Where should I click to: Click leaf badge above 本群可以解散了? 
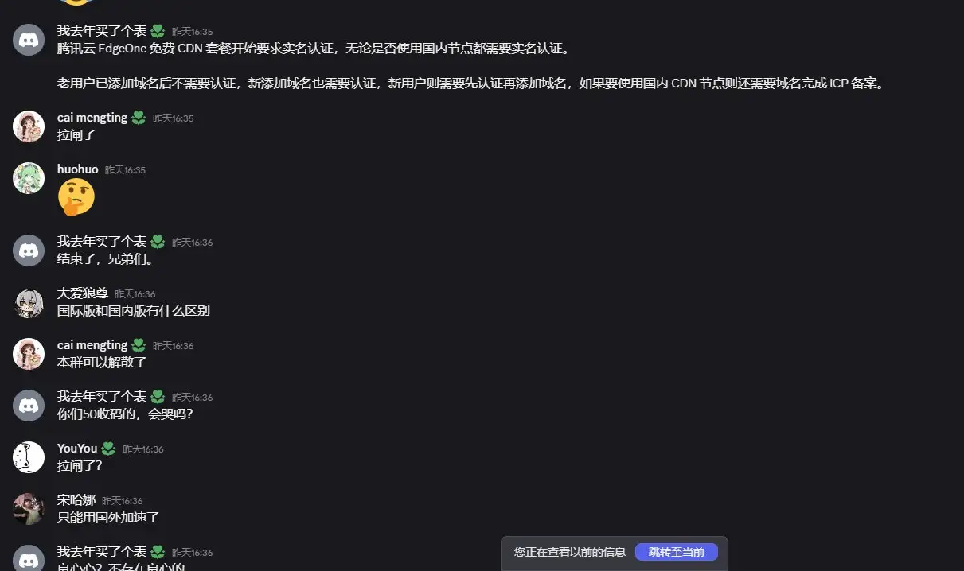(x=139, y=345)
